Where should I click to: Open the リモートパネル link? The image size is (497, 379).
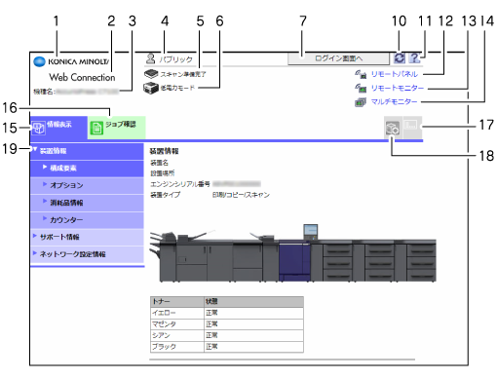(x=395, y=74)
